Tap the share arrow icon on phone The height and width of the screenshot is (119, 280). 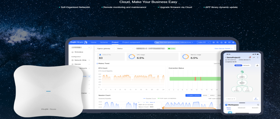254,57
